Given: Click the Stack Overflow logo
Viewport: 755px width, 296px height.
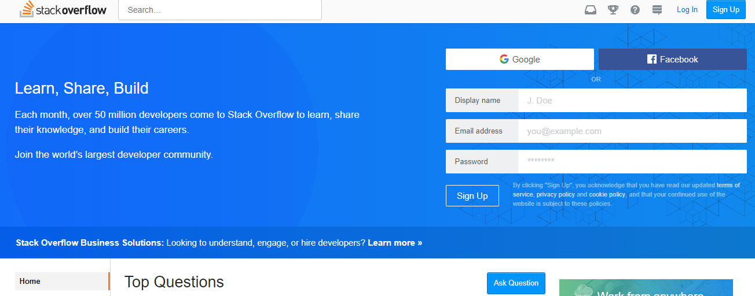Looking at the screenshot, I should tap(63, 9).
